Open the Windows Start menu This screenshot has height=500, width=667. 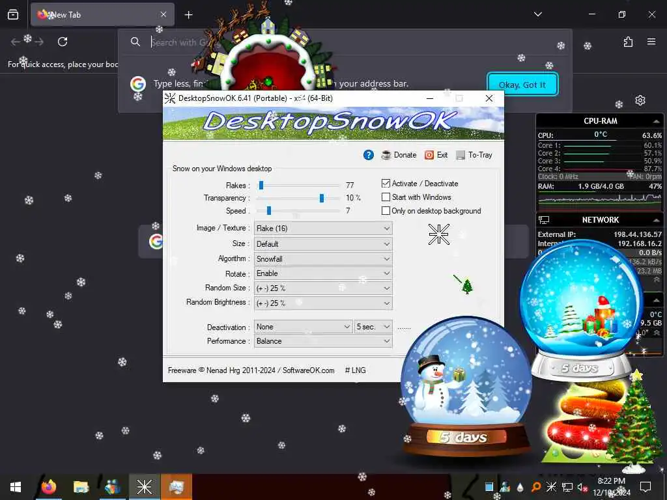16,487
